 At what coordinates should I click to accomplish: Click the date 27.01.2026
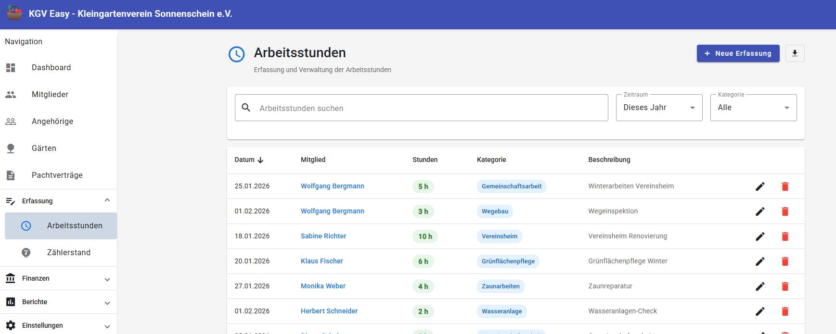pos(252,286)
